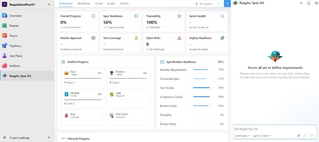Click the PB Item progress bar
This screenshot has height=142, width=319.
(x=83, y=100)
